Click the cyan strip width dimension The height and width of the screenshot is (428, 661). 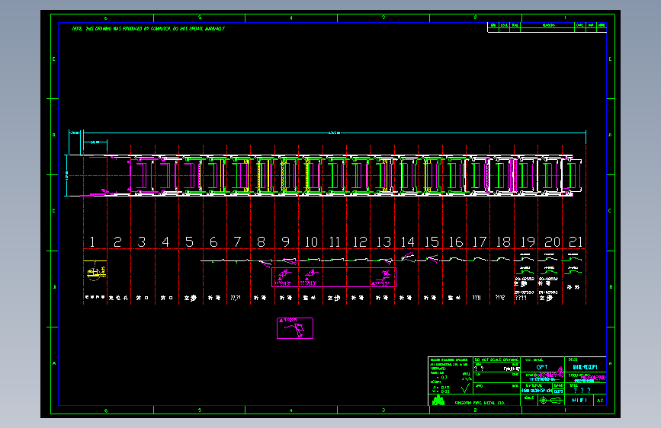tap(66, 175)
